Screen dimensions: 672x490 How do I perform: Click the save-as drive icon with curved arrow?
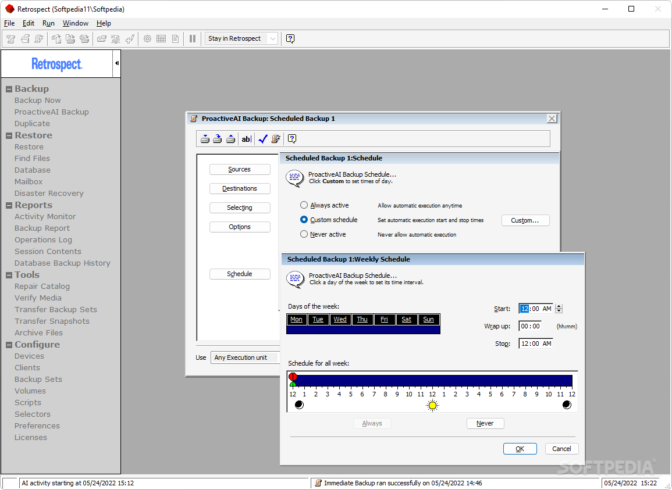click(218, 139)
